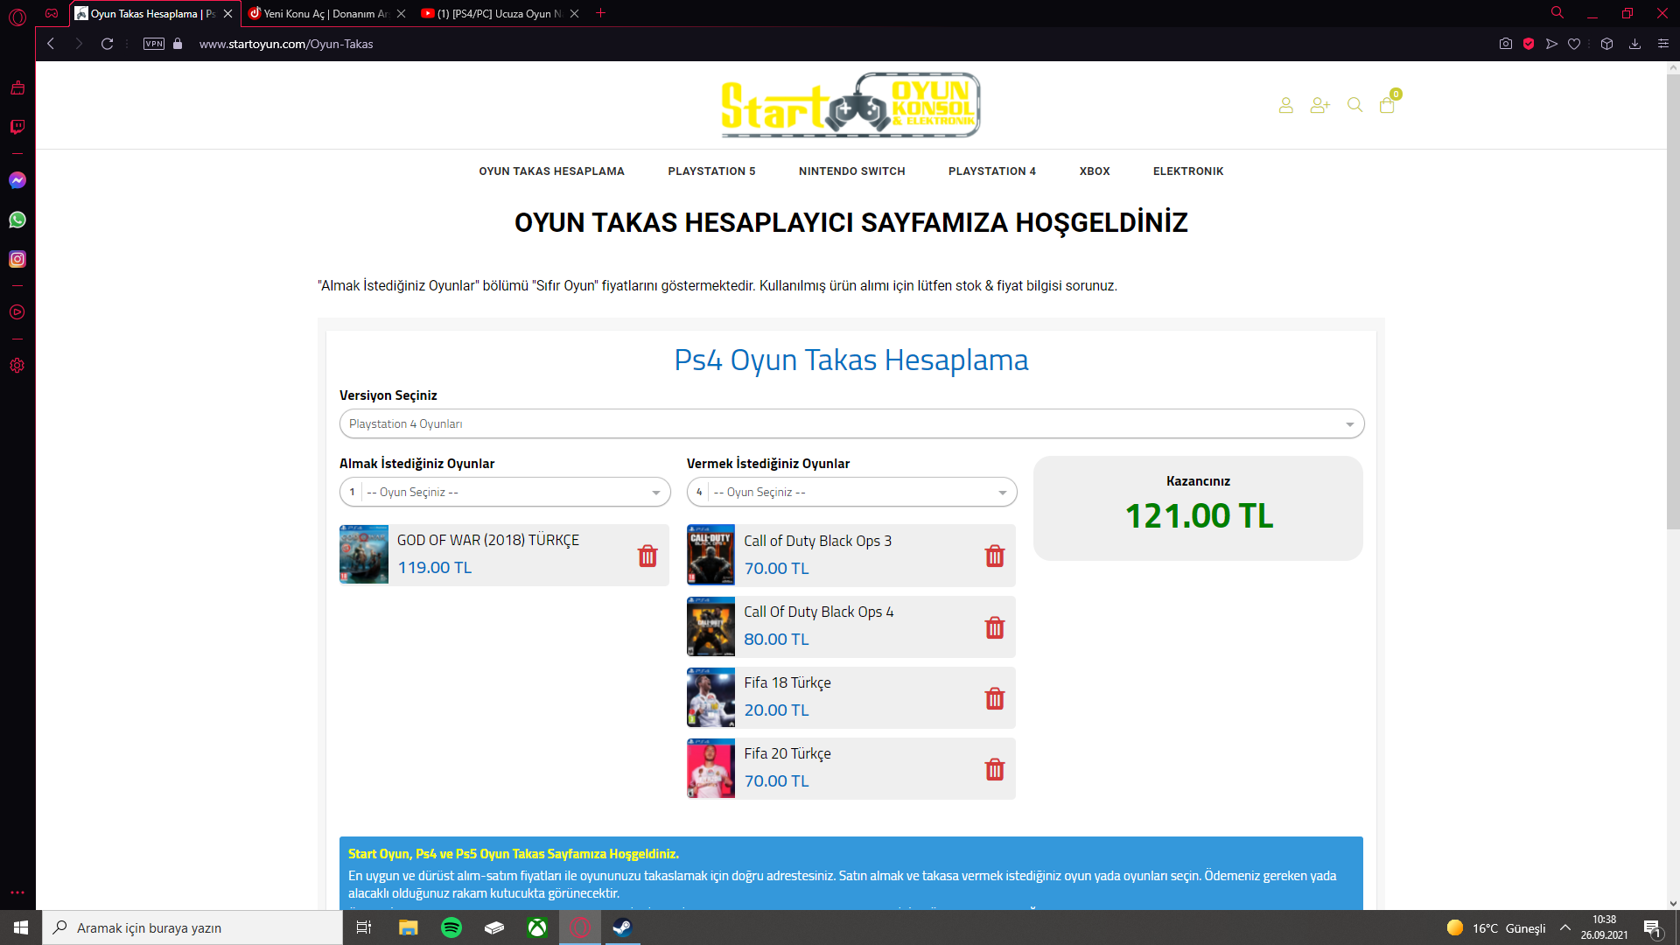The image size is (1680, 945).
Task: Click the Black Ops 4 cover thumbnail
Action: click(710, 626)
